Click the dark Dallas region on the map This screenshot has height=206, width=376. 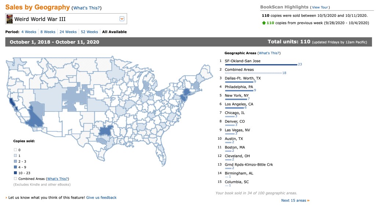(x=105, y=131)
